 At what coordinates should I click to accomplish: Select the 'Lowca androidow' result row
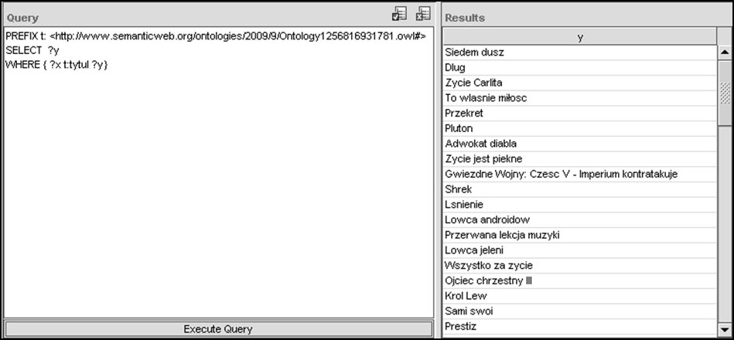click(x=580, y=220)
